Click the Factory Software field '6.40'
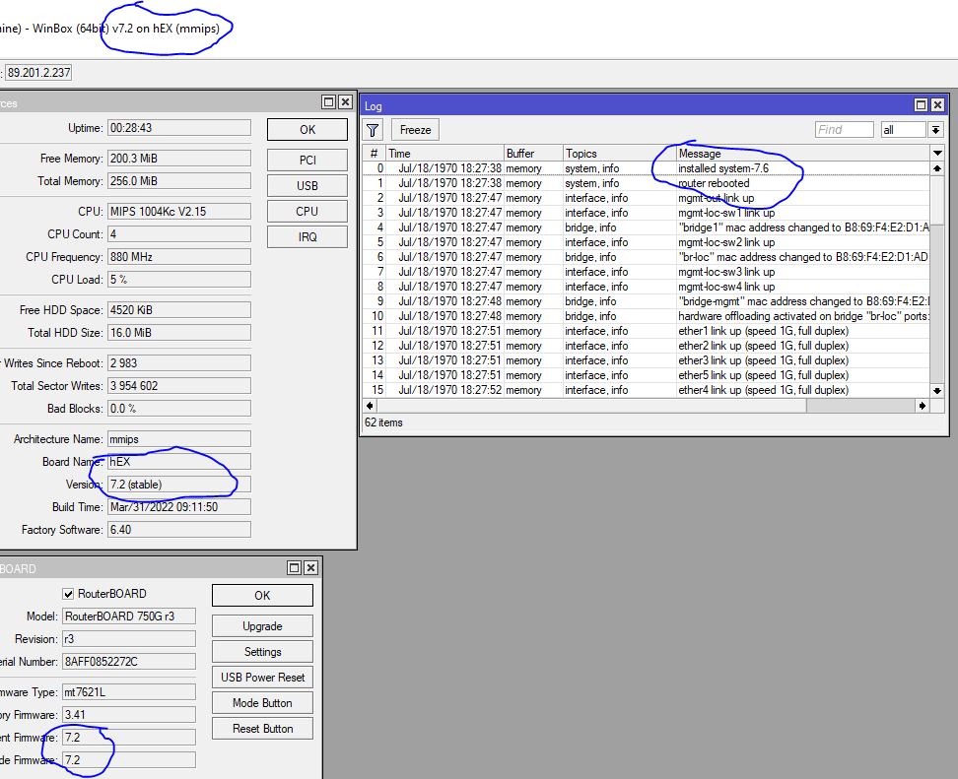Image resolution: width=958 pixels, height=779 pixels. [179, 529]
